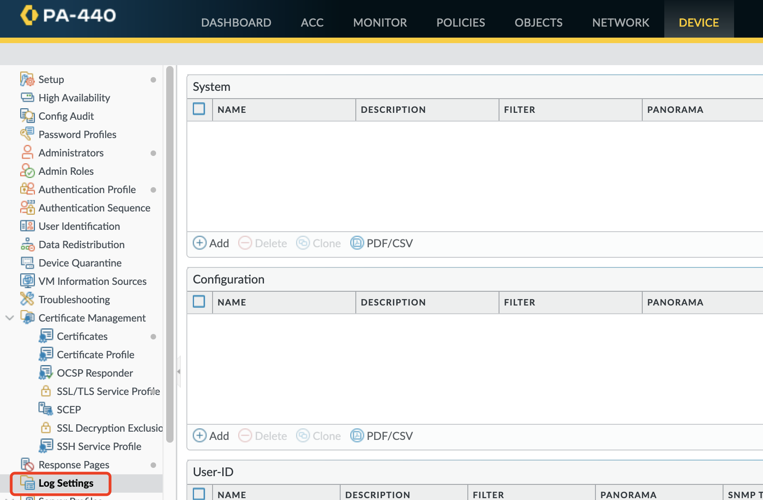763x500 pixels.
Task: Export System log settings as PDF/CSV
Action: pyautogui.click(x=381, y=243)
